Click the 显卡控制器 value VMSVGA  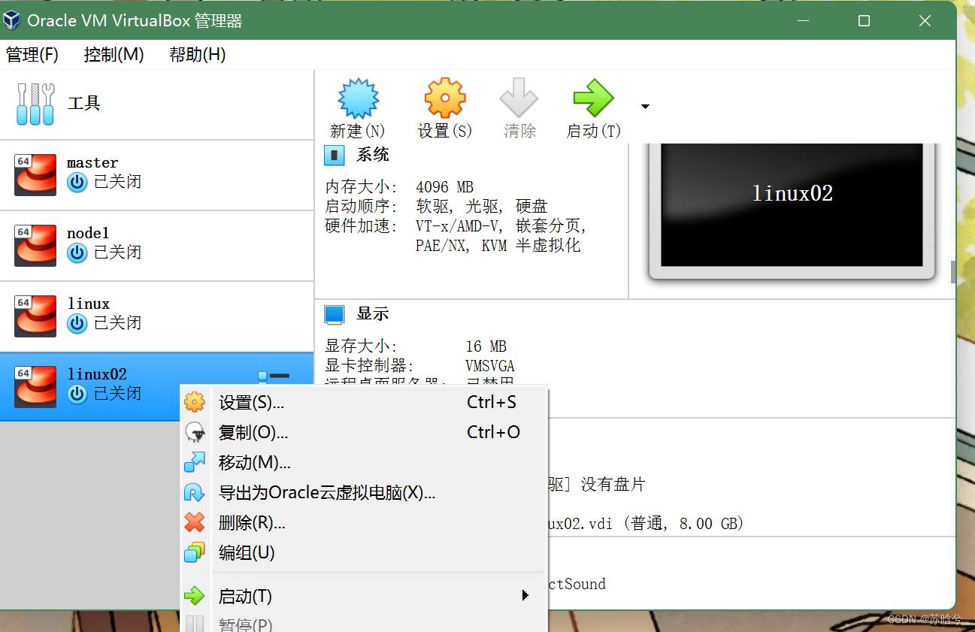(x=490, y=366)
